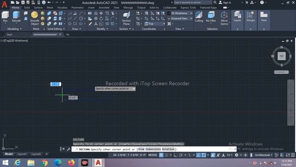Click the Sign In button
Image resolution: width=296 pixels, height=167 pixels.
point(225,2)
